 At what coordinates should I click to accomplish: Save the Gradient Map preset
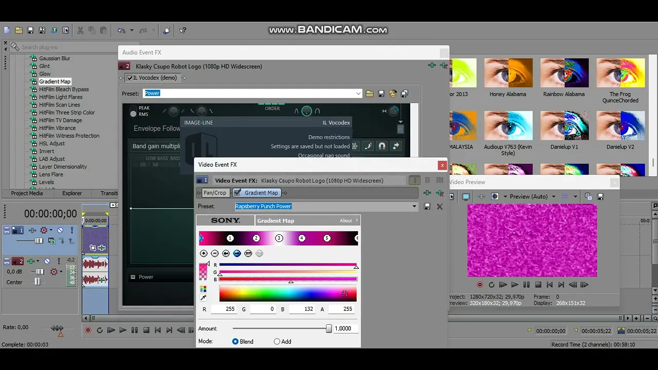[427, 207]
